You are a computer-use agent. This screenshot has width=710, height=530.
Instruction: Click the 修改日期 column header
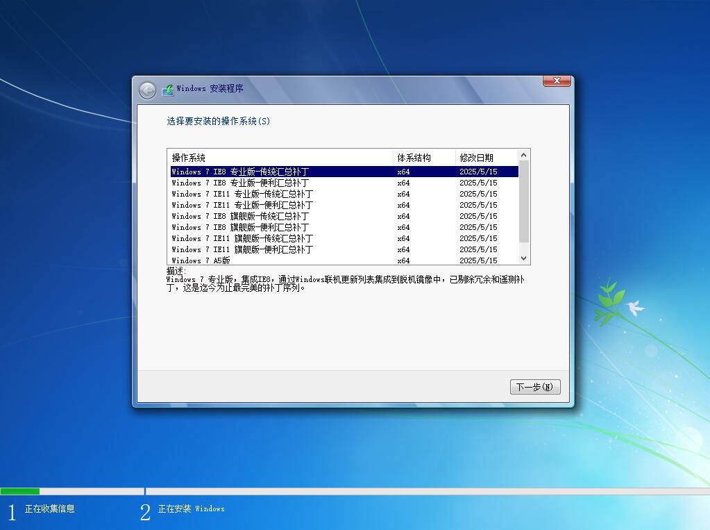pyautogui.click(x=487, y=158)
